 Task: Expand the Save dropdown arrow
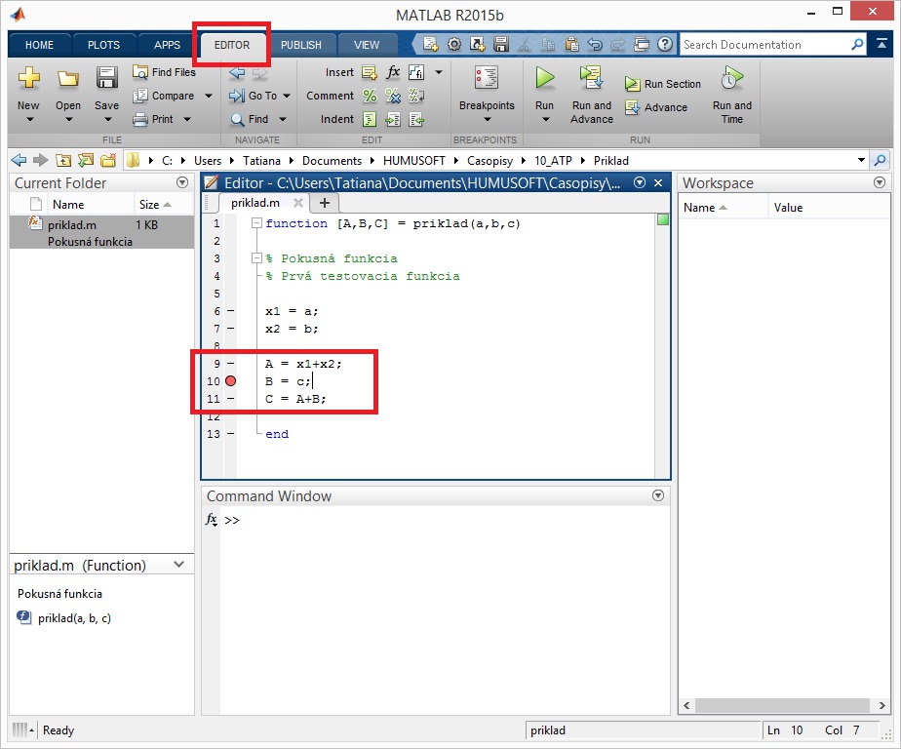point(108,120)
